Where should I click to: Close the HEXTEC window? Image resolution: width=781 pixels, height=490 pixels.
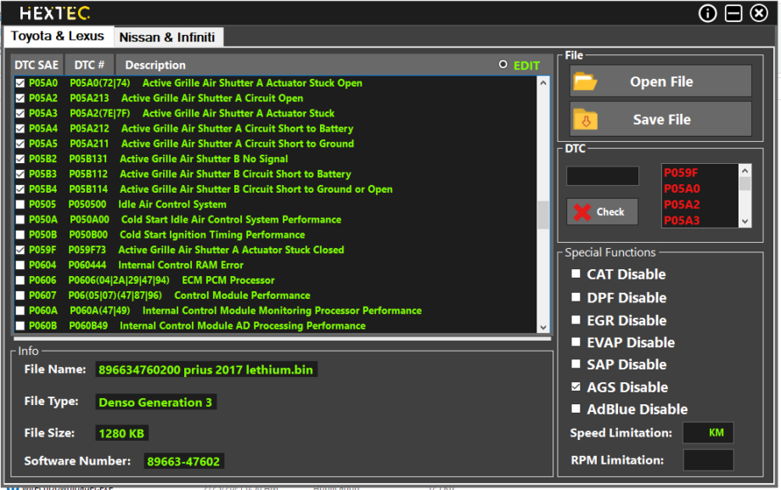tap(759, 14)
